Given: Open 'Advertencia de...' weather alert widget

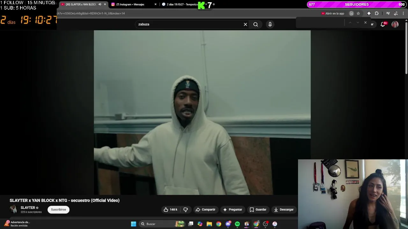Looking at the screenshot, I should (17, 224).
